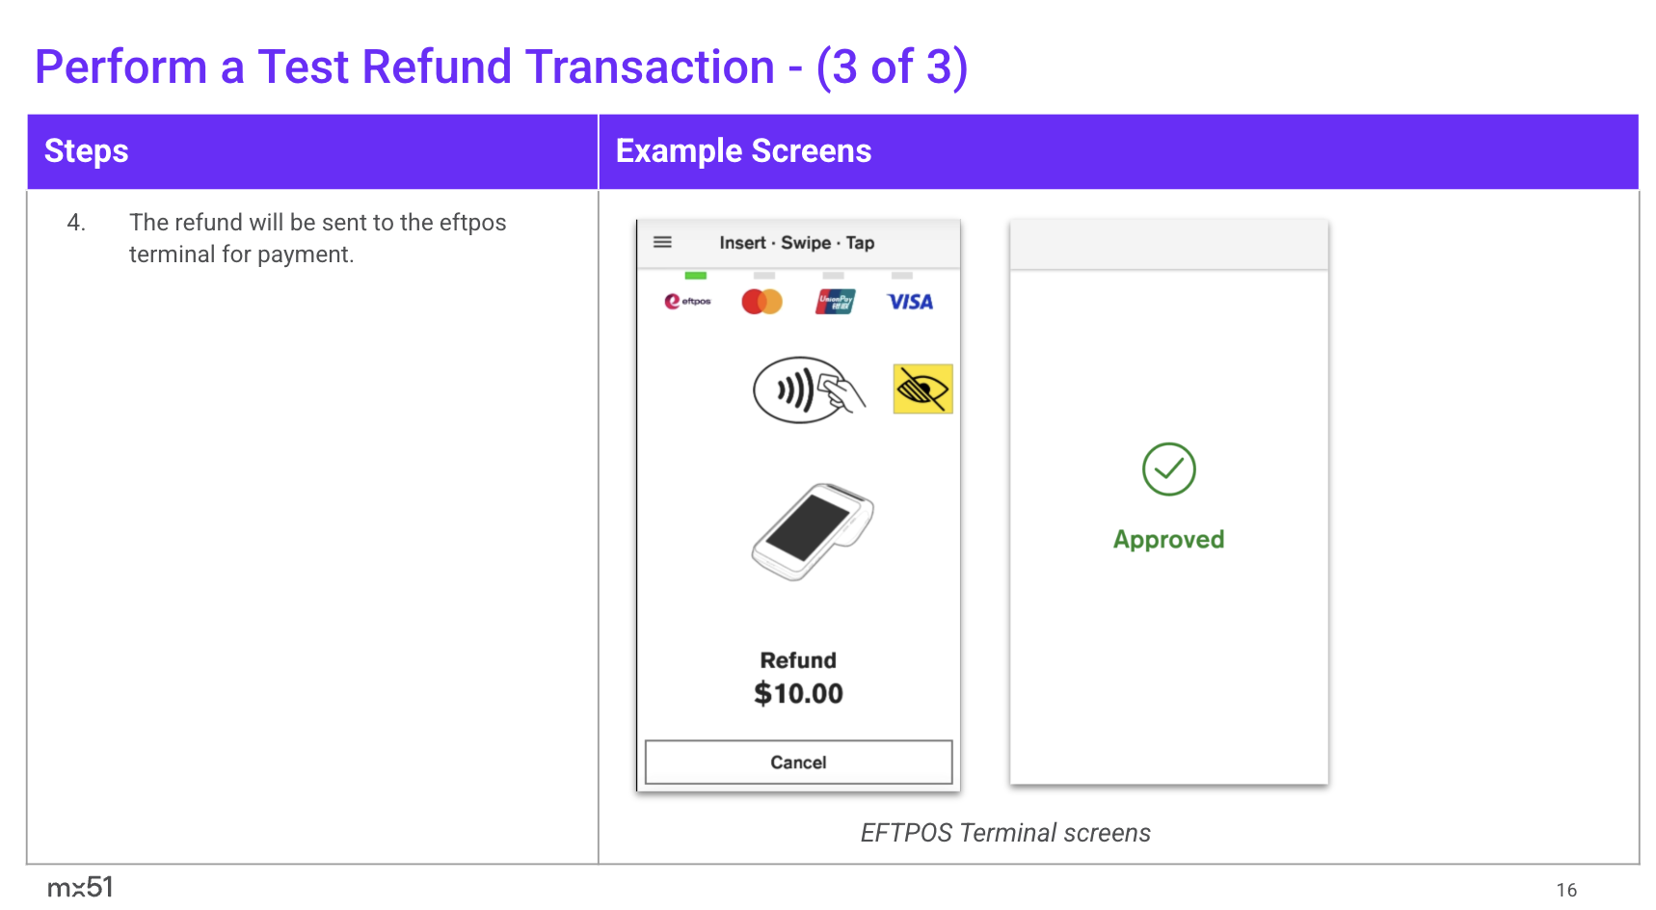Select the Steps column header
The width and height of the screenshot is (1656, 910).
(x=87, y=151)
